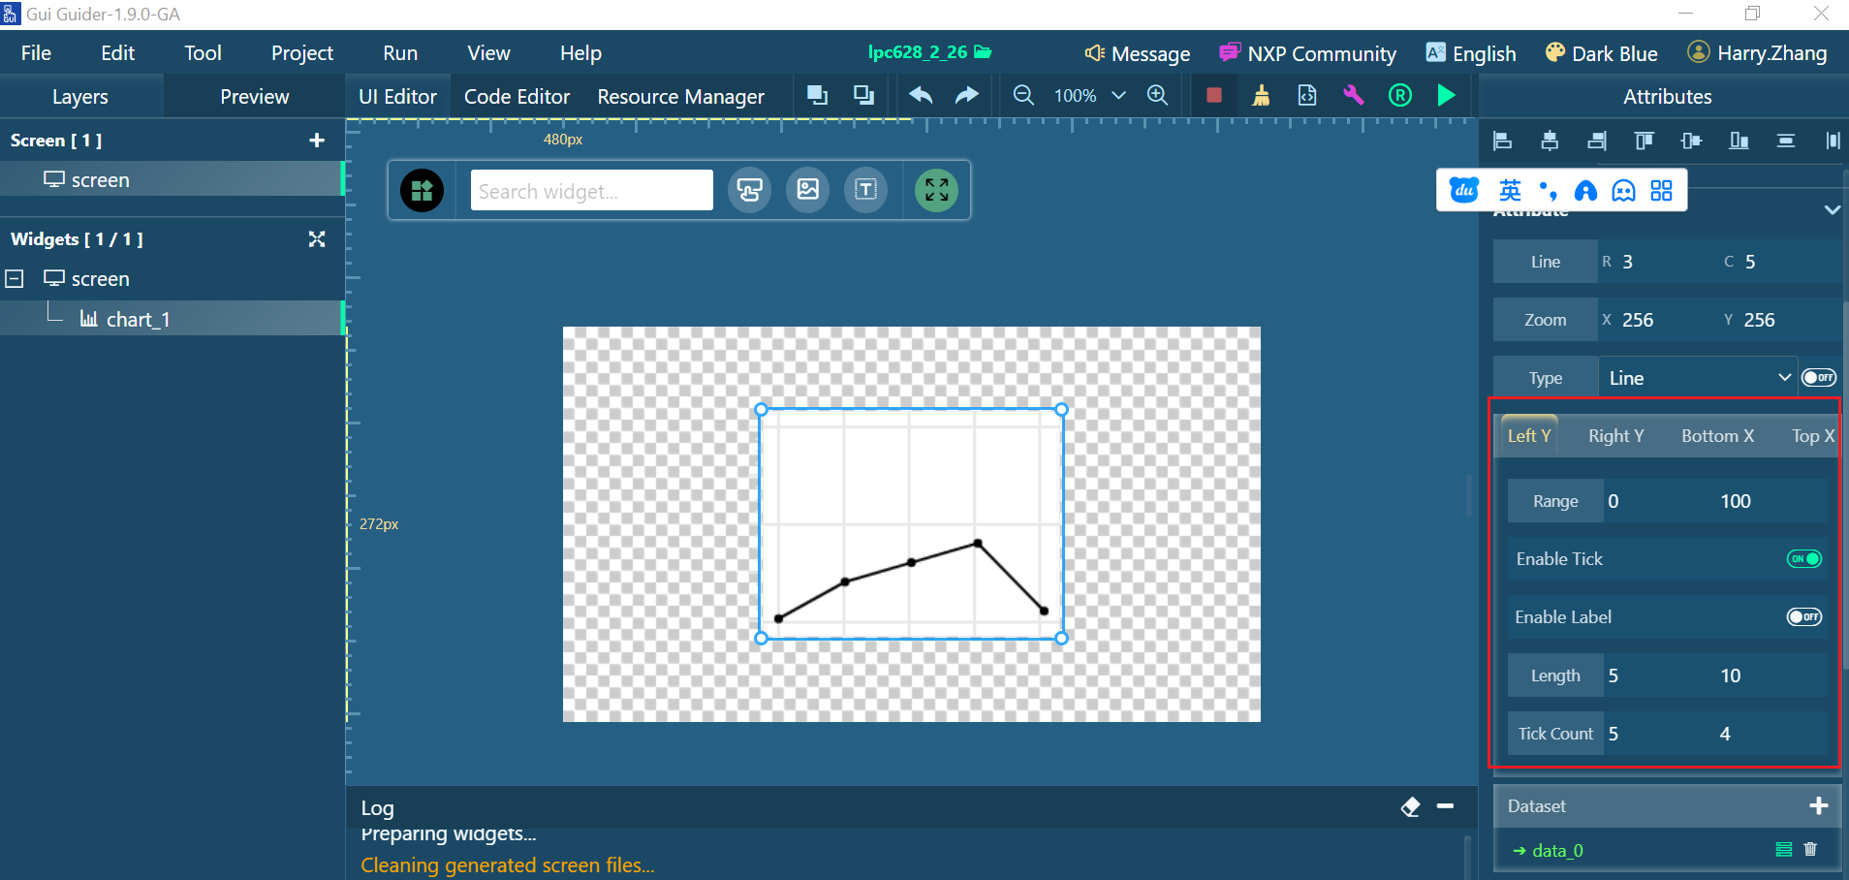The width and height of the screenshot is (1849, 880).
Task: Collapse the Attribute section chevron
Action: 1832,209
